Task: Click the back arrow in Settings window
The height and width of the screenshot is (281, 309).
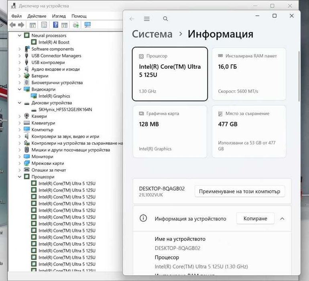Action: 132,19
